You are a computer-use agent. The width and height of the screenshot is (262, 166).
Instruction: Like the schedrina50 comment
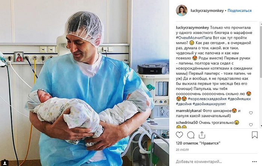(x=251, y=125)
